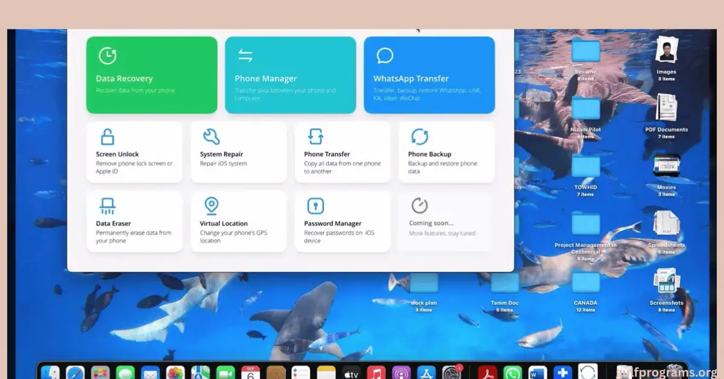Select the Data Eraser shredder icon
This screenshot has height=379, width=724.
pos(107,206)
